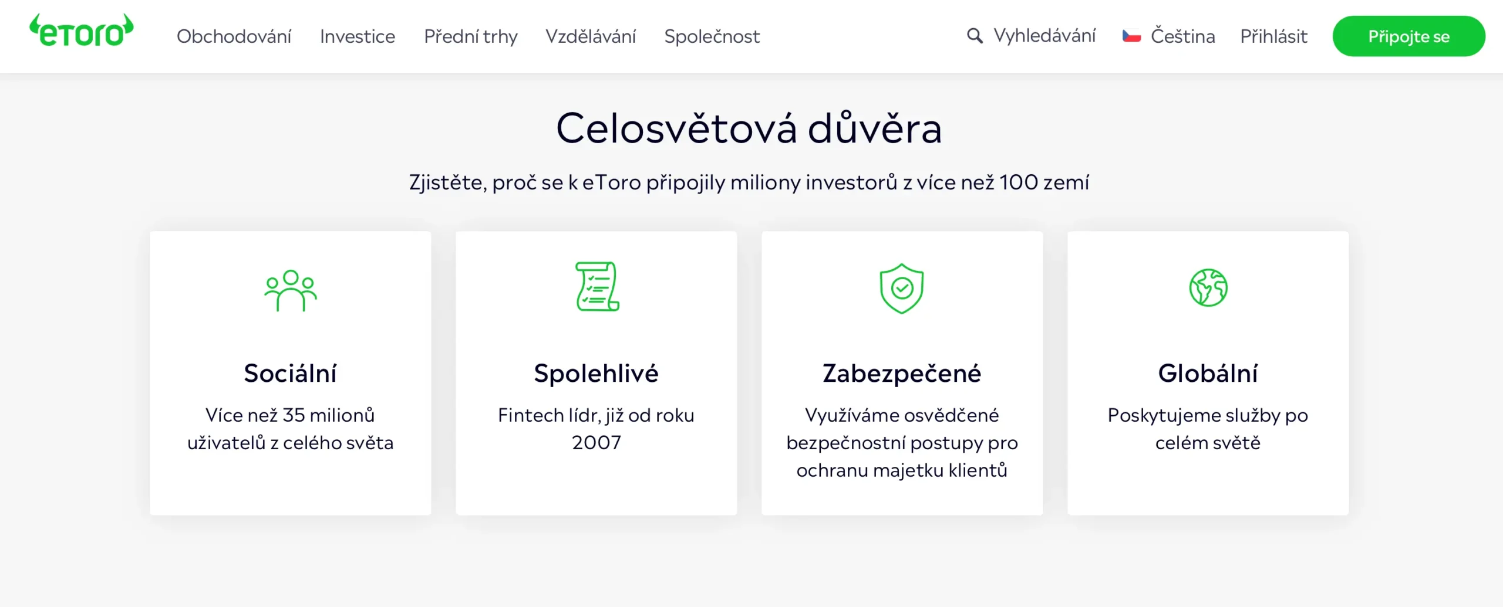The image size is (1503, 607).
Task: Open the Společnost navigation entry
Action: (712, 36)
